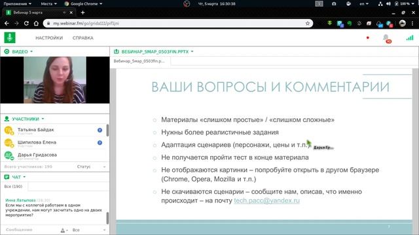Click Татьяна Байдак's yellow avatar
The image size is (419, 235).
point(9,131)
